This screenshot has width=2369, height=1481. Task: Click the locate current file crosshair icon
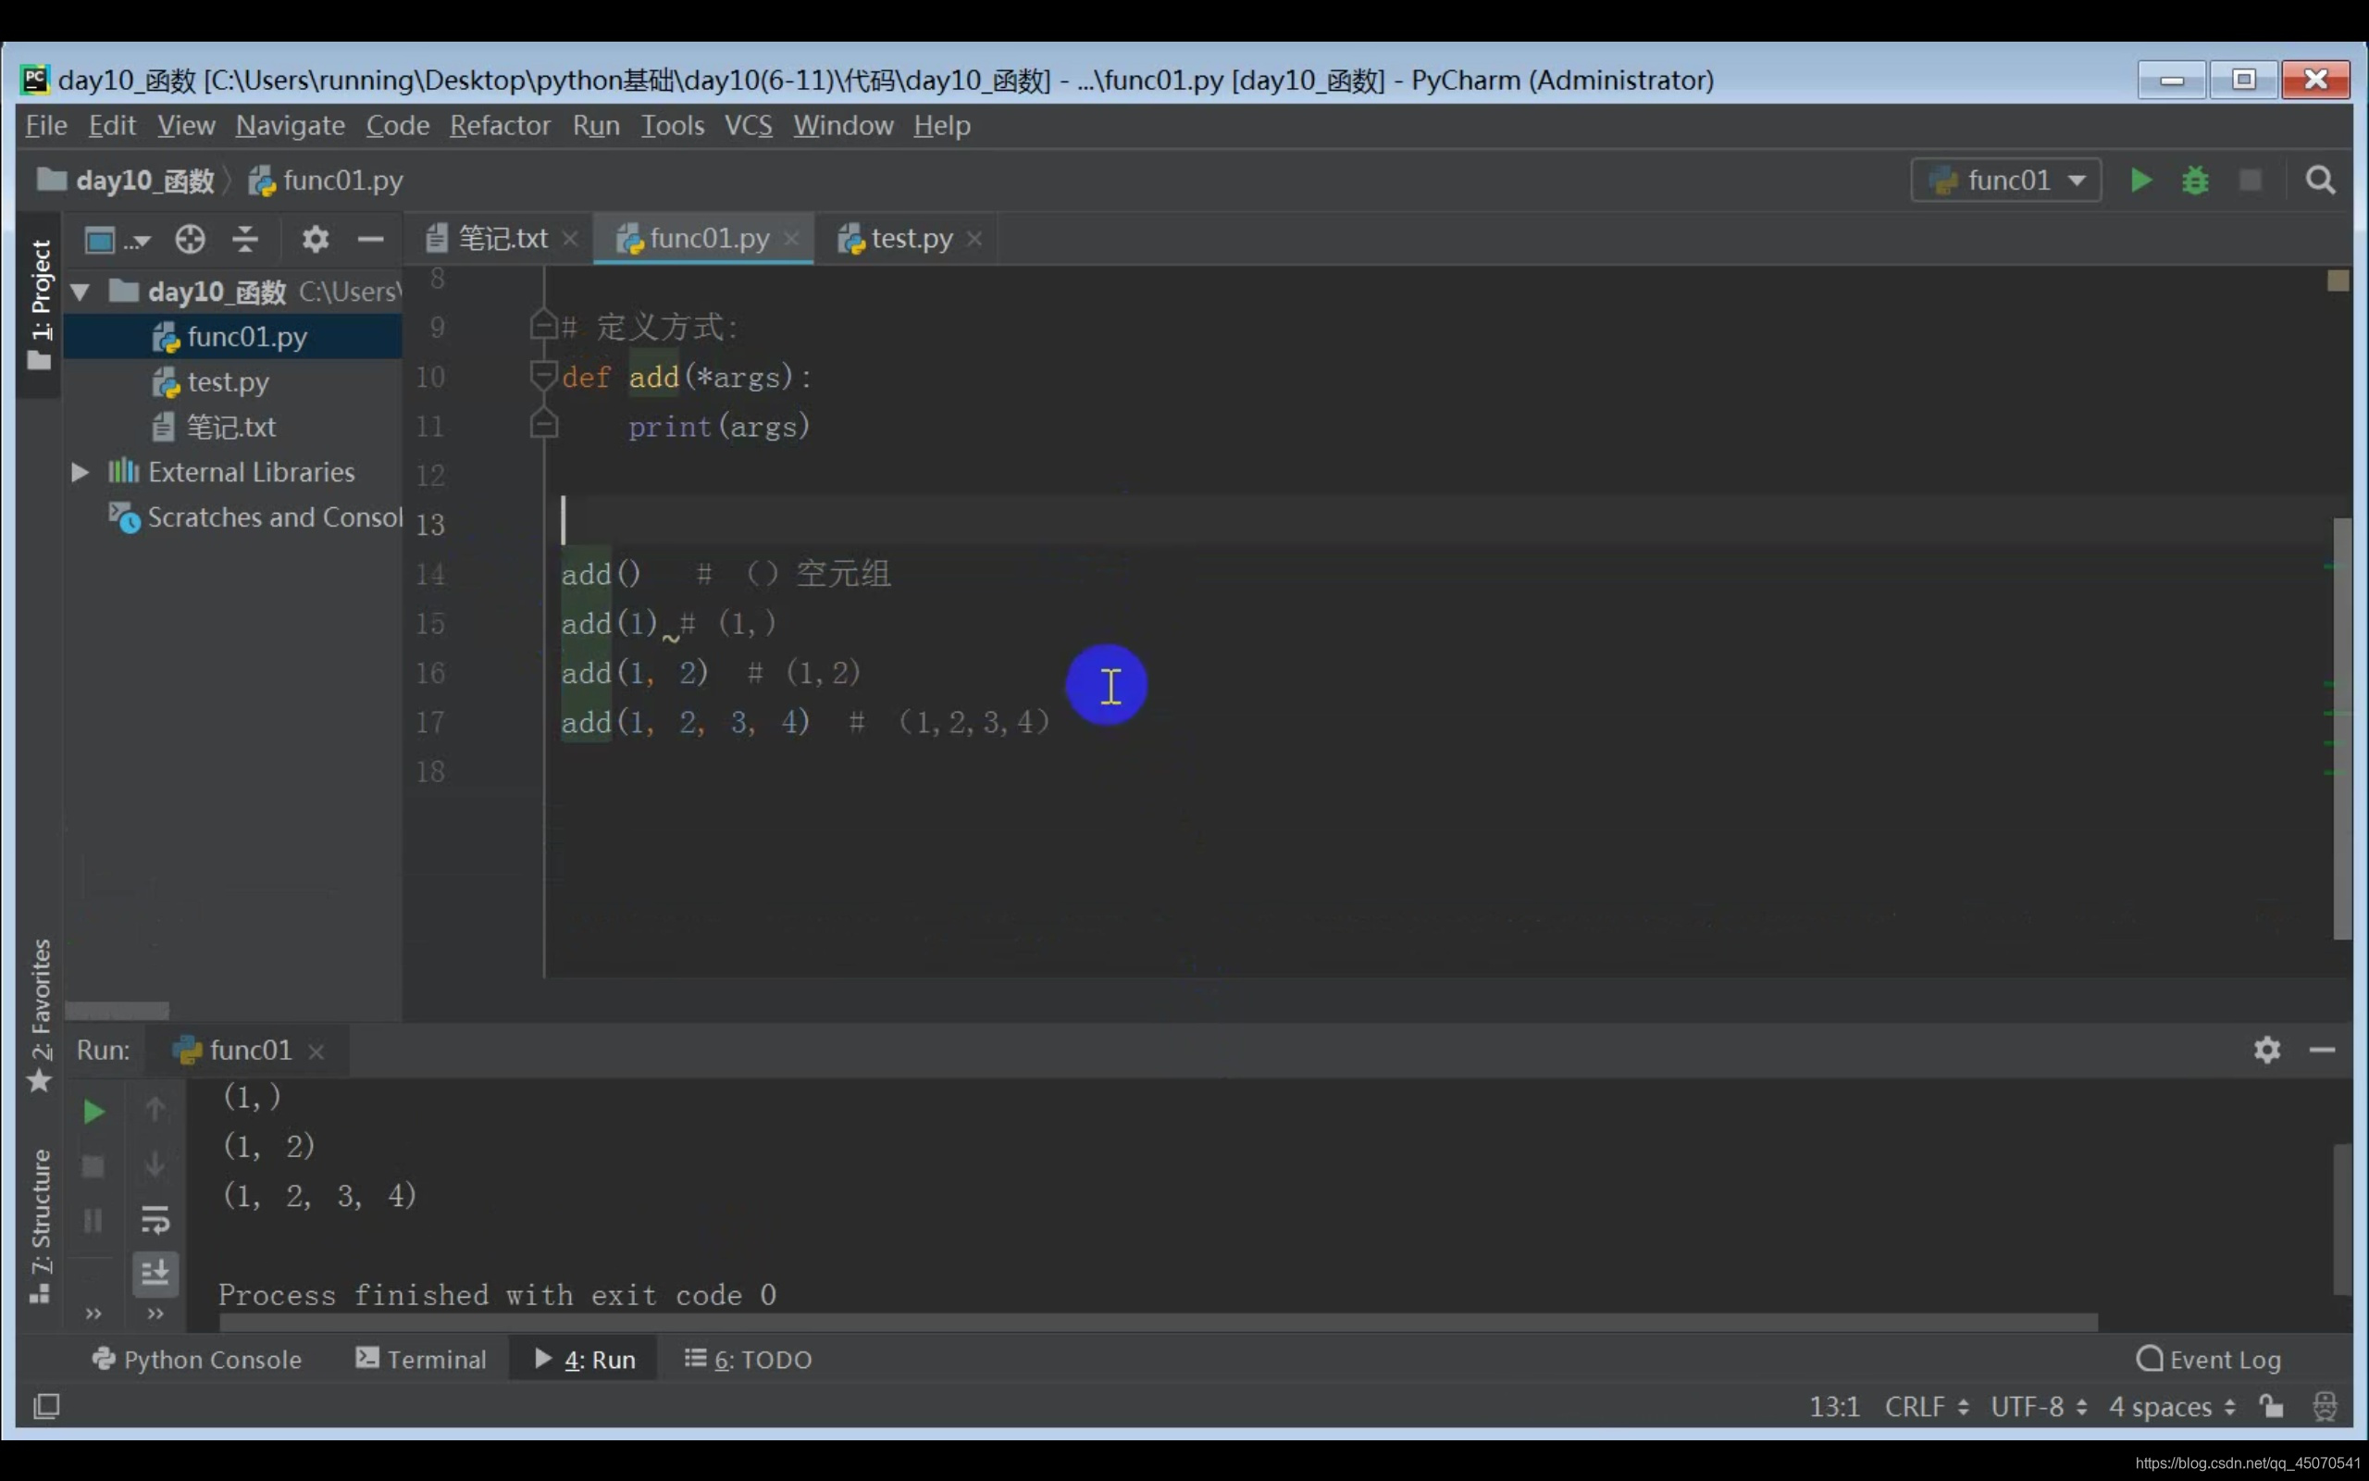click(190, 239)
